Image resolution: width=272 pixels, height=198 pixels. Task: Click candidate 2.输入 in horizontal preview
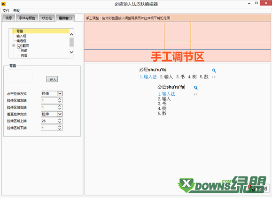166,77
